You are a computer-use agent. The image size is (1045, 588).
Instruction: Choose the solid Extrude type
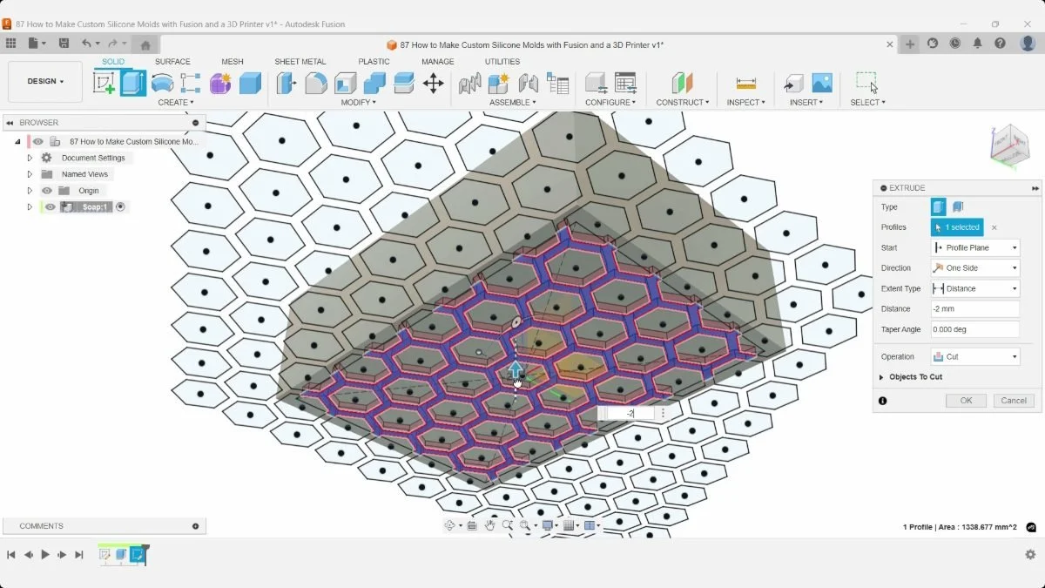click(x=938, y=207)
